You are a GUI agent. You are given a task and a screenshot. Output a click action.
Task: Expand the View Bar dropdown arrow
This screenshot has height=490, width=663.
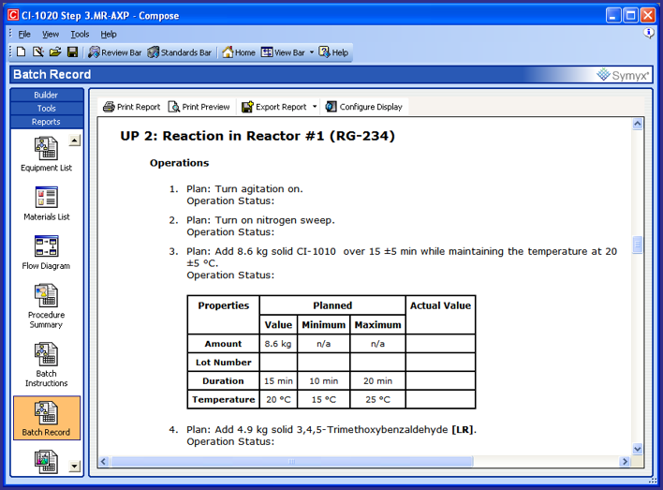pos(312,52)
